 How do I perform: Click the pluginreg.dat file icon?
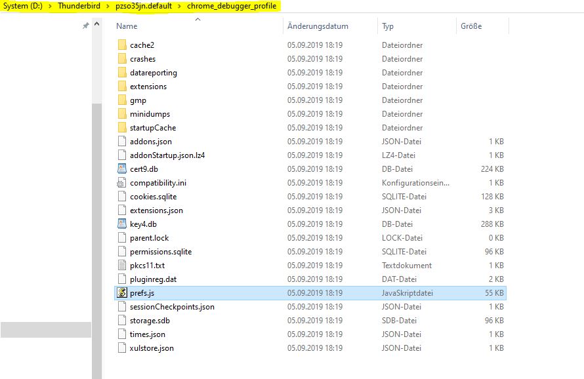122,279
